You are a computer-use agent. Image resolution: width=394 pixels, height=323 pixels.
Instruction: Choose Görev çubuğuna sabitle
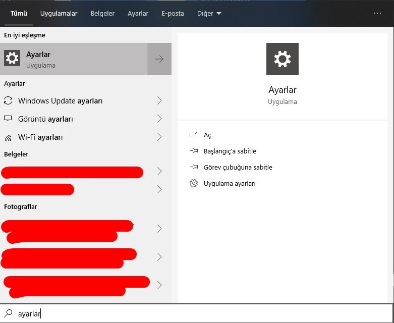(238, 168)
